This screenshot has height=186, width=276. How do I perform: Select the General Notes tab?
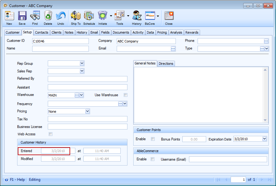pyautogui.click(x=145, y=63)
